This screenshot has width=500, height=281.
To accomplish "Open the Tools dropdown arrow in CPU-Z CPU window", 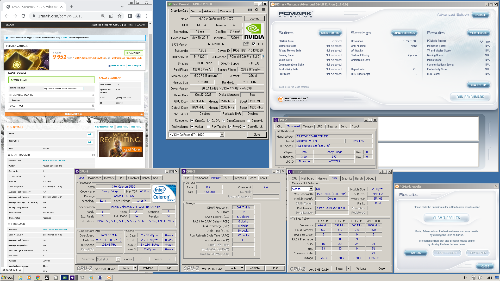I will coord(135,268).
